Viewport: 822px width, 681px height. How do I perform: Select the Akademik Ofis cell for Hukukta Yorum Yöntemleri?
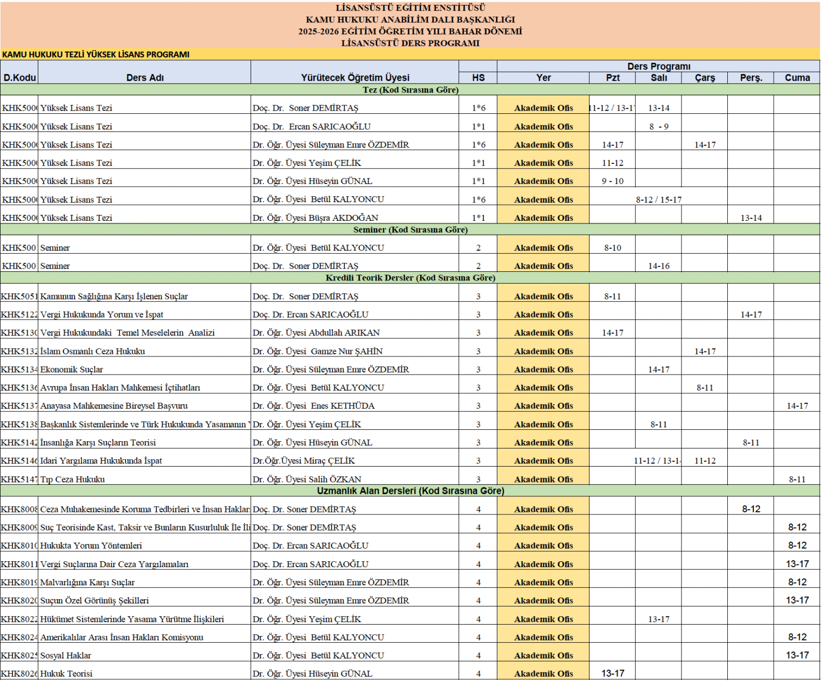(543, 546)
